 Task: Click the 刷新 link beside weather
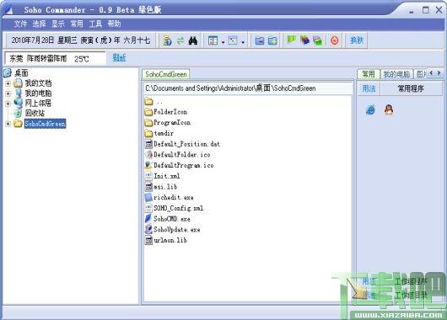tap(119, 57)
